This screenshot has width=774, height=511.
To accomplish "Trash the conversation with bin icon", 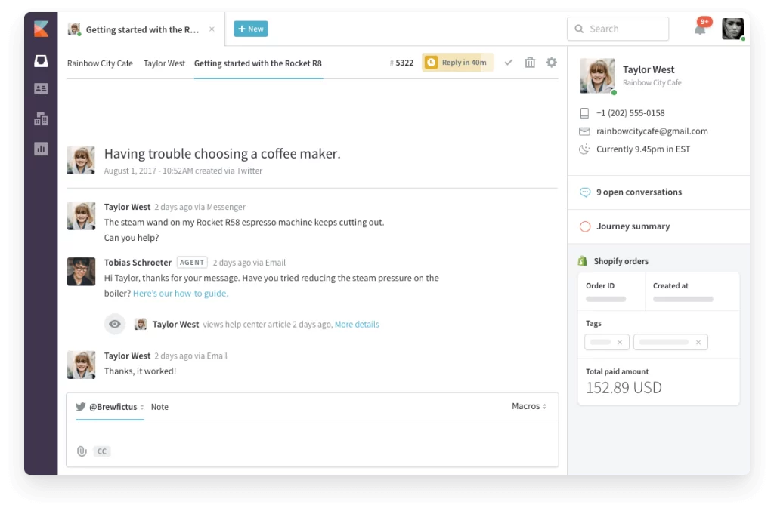I will point(530,63).
